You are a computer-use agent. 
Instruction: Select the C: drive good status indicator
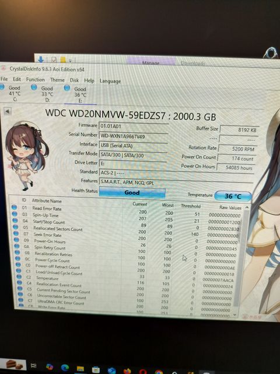[2, 87]
